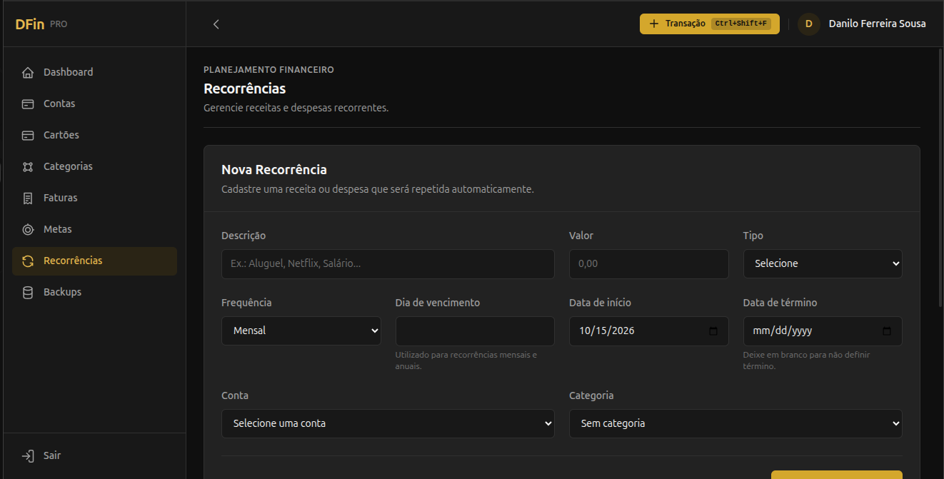Click user name Danilo Ferreira Sousa
The width and height of the screenshot is (944, 479).
point(877,24)
